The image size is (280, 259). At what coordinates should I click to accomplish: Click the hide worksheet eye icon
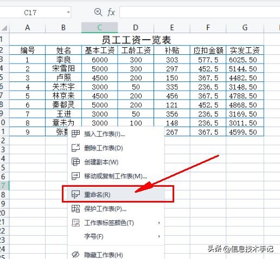pos(75,255)
